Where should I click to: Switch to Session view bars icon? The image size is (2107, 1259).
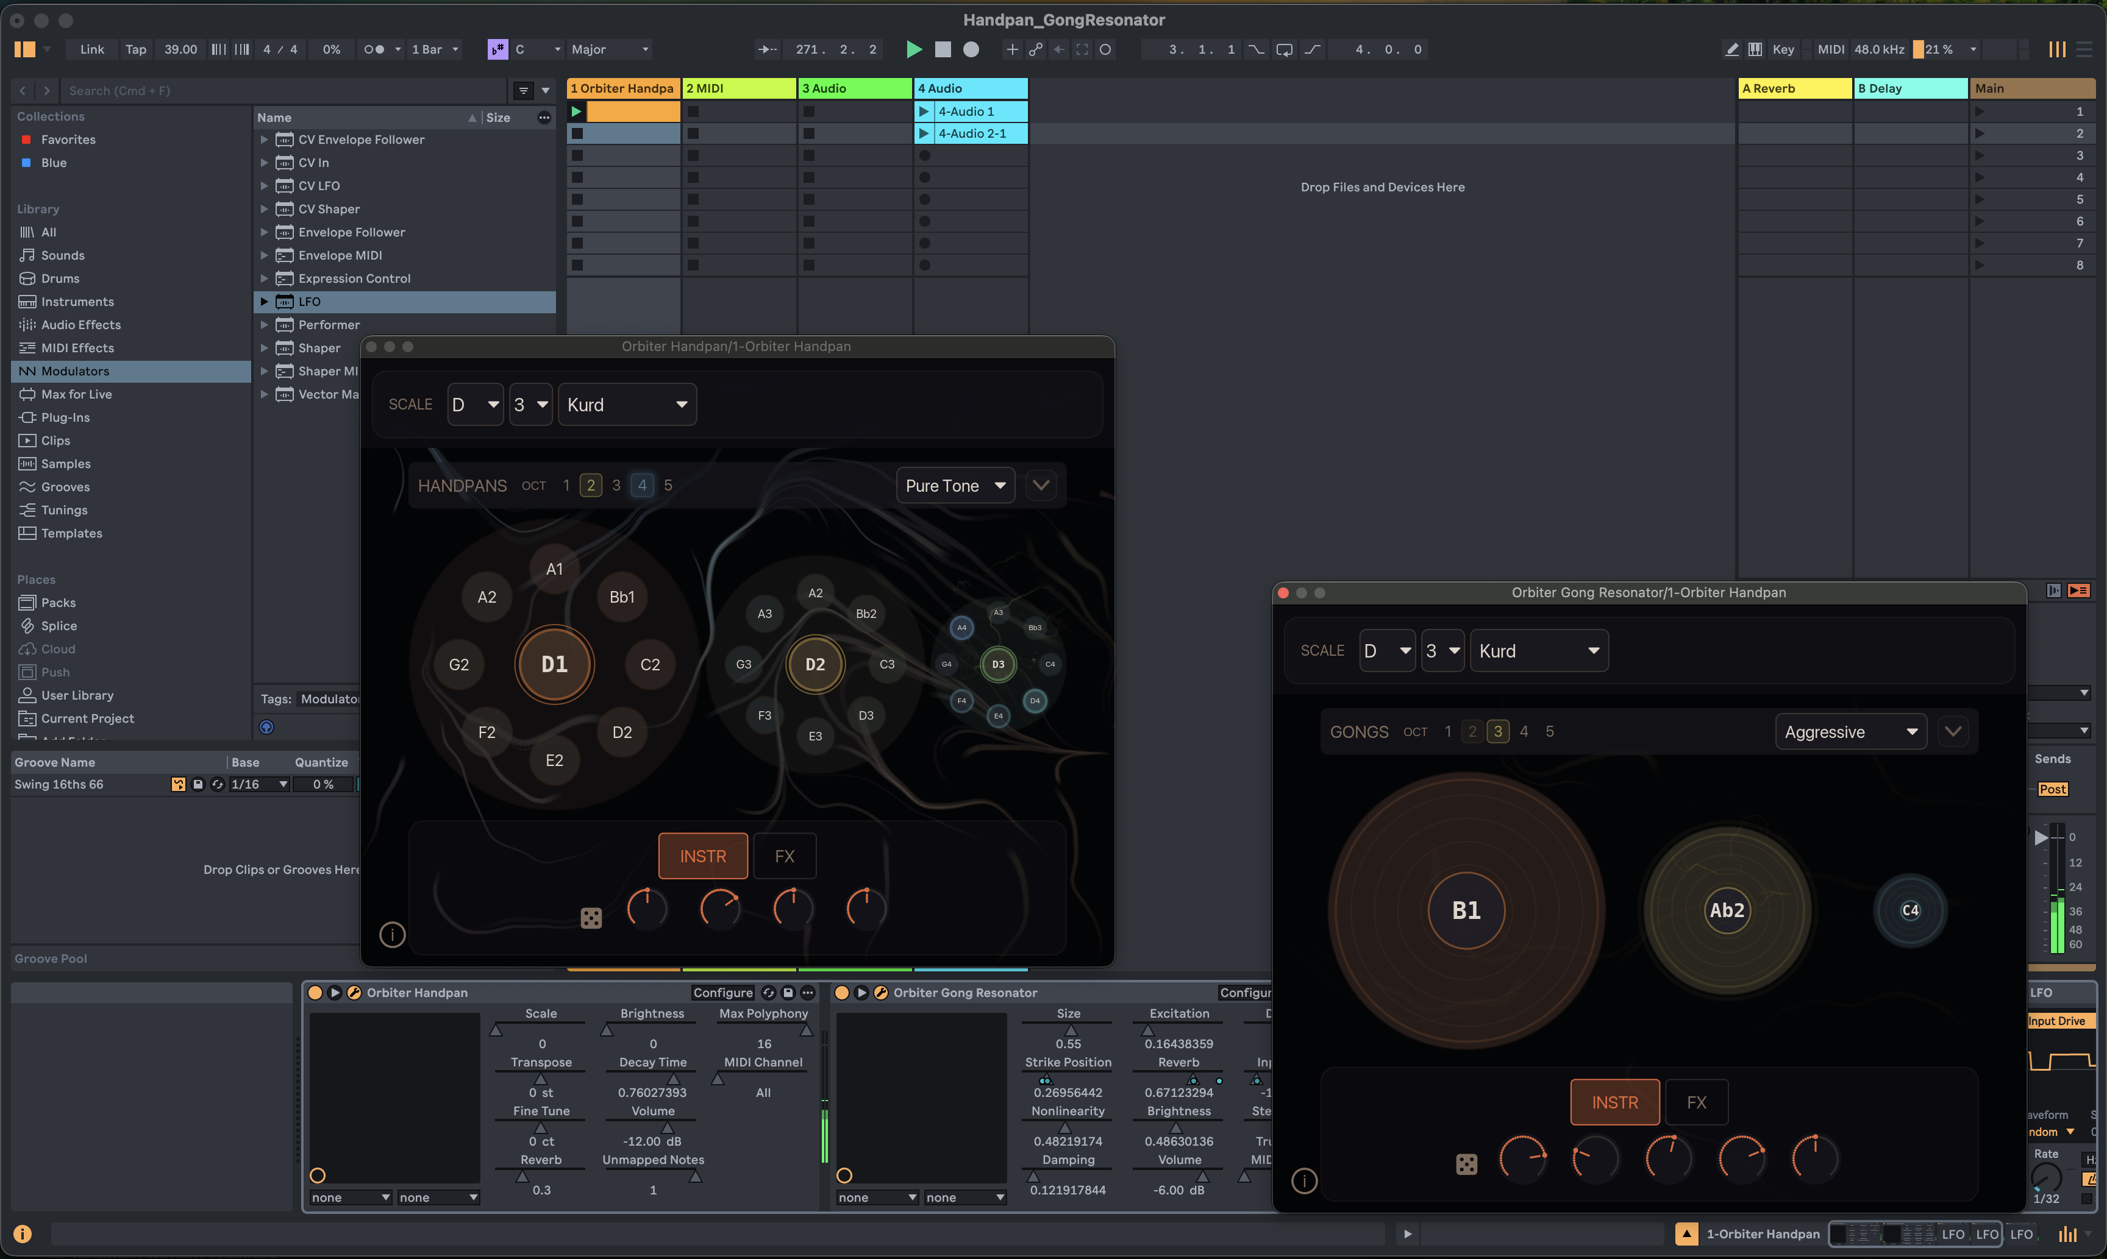(2057, 49)
